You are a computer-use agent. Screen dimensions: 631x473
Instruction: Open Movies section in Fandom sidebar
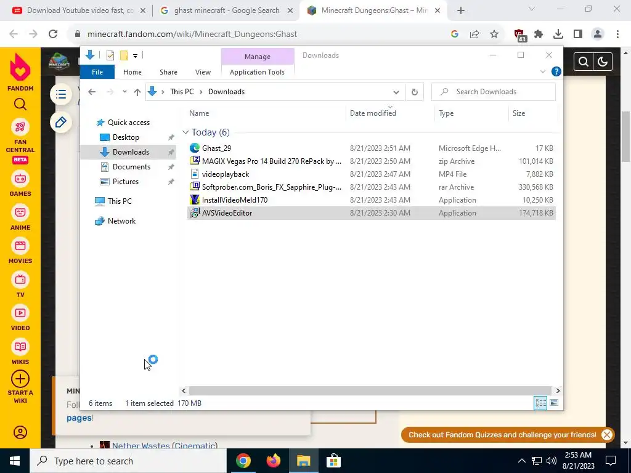tap(20, 246)
